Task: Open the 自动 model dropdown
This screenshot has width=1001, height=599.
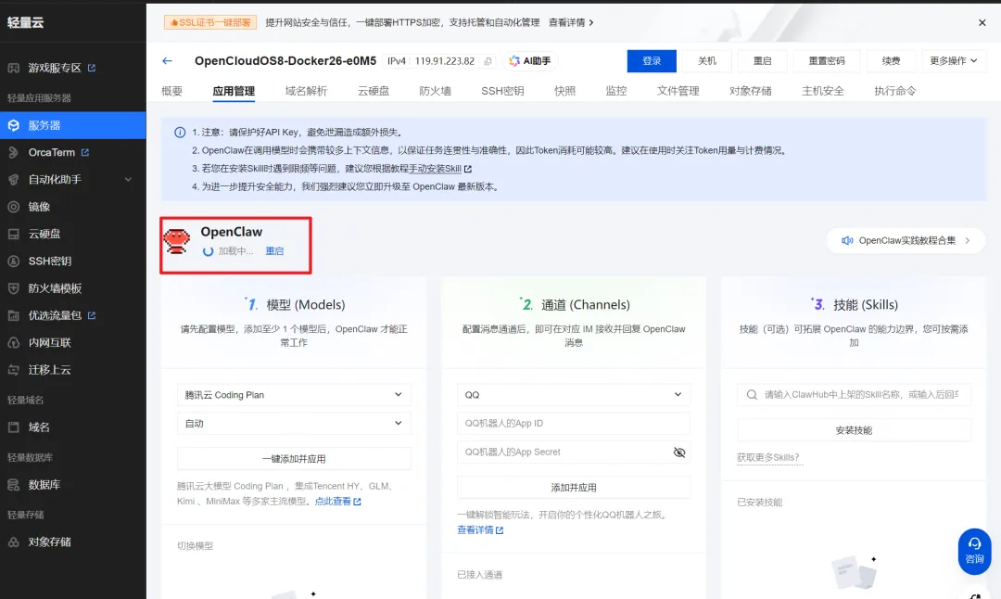Action: (x=294, y=424)
